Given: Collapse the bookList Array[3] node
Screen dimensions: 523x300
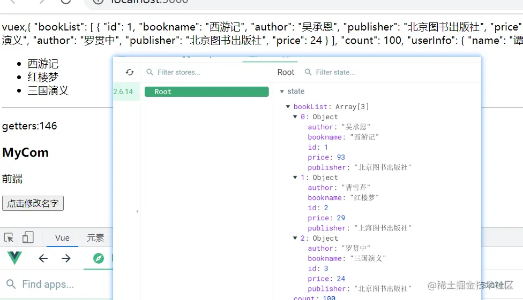Looking at the screenshot, I should pyautogui.click(x=288, y=106).
